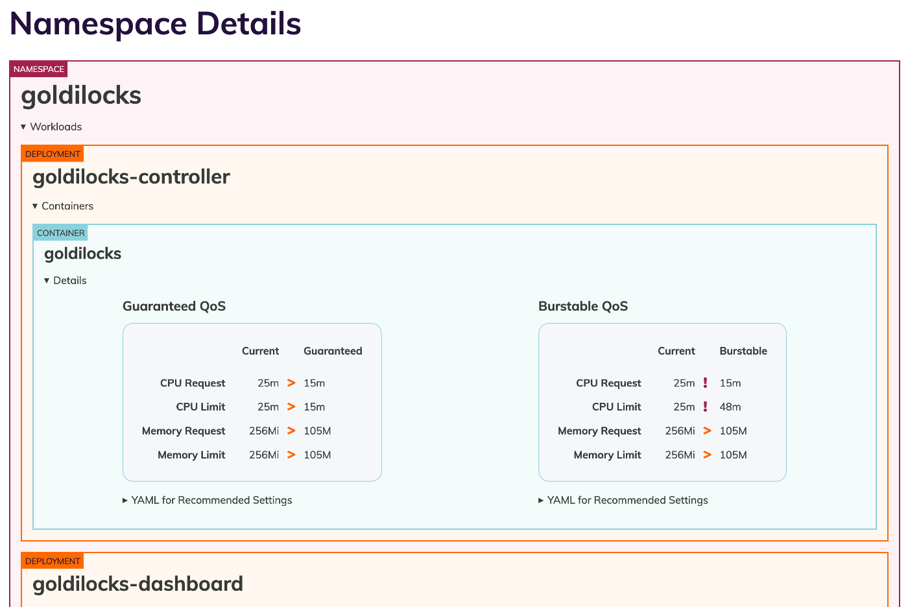Viewport: 908px width, 607px height.
Task: Click the 15m Burstable CPU Request recommendation
Action: [730, 383]
